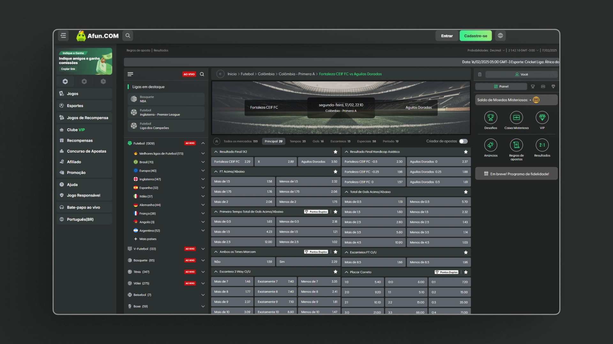613x344 pixels.
Task: Click the Afun.COM logo
Action: click(97, 36)
